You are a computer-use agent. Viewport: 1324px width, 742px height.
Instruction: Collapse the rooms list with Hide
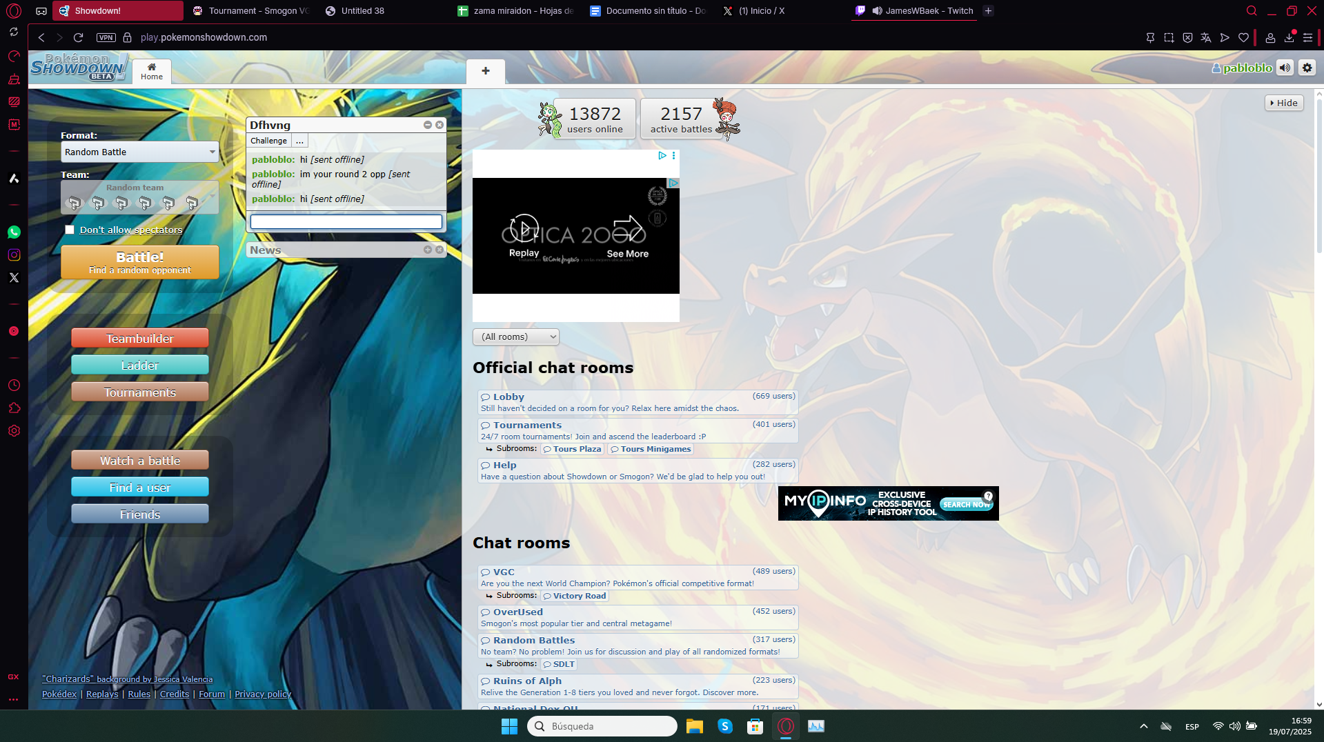[x=1284, y=103]
